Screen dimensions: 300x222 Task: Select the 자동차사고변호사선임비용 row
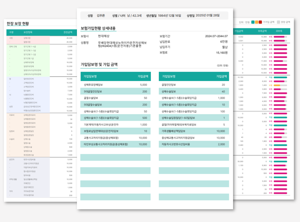pyautogui.click(x=194, y=144)
